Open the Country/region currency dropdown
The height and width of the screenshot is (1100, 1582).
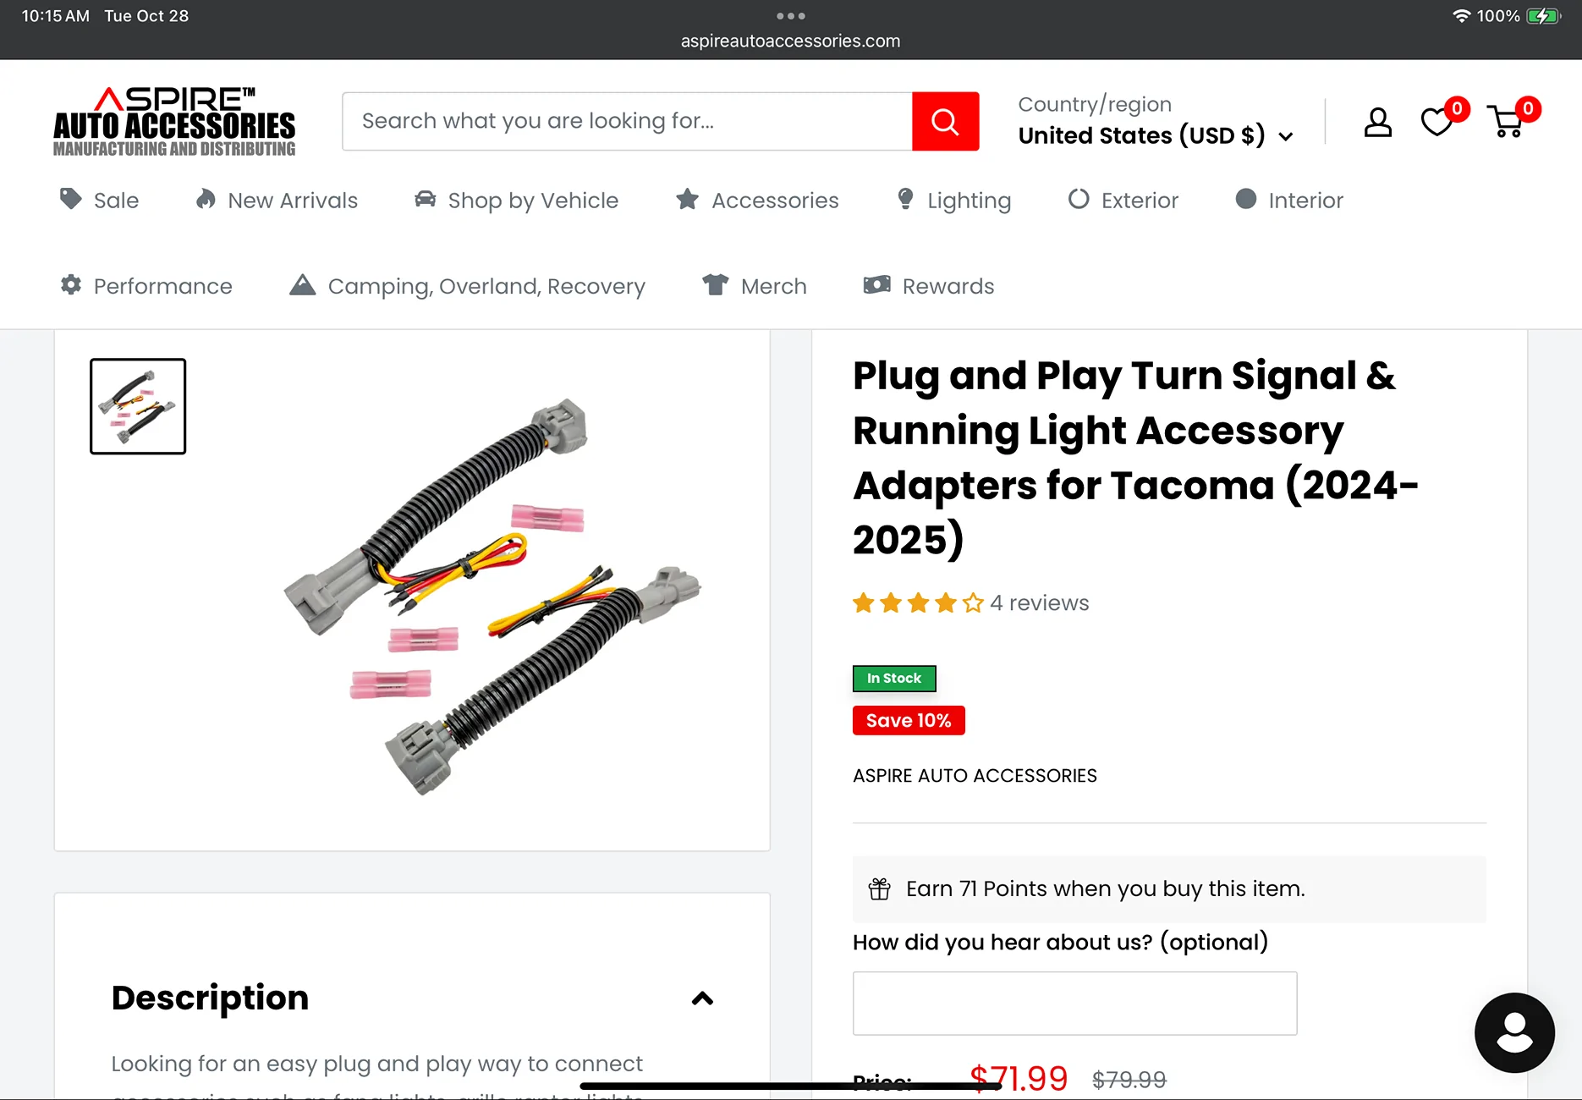[1155, 135]
